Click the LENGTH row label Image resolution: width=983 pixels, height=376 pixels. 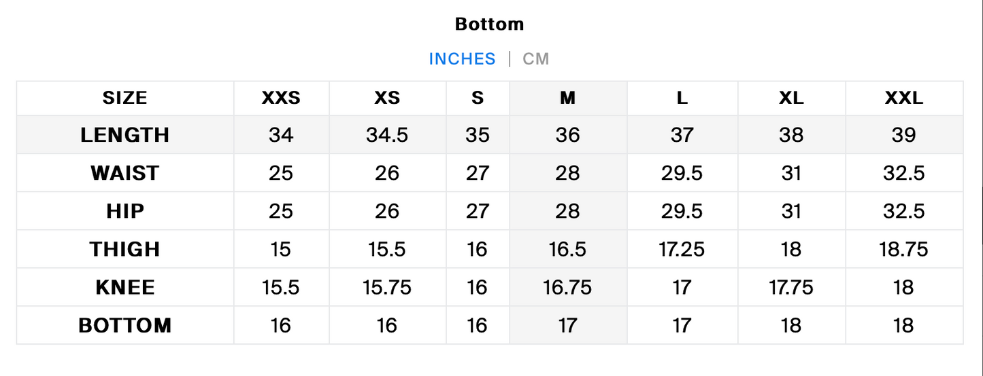point(125,135)
